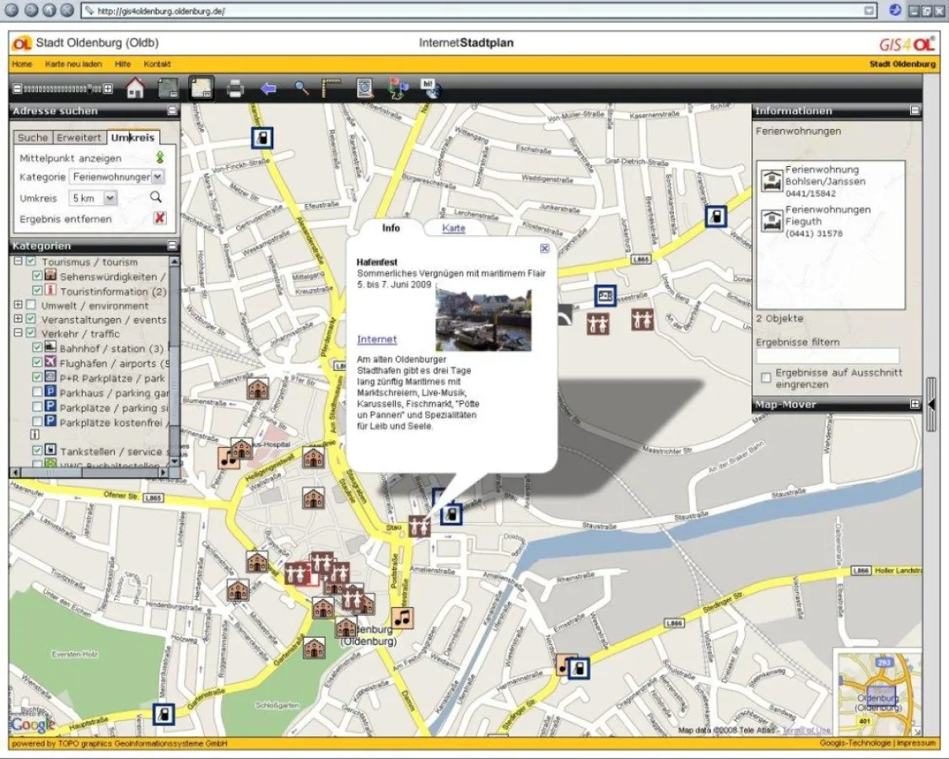The height and width of the screenshot is (759, 949).
Task: Click the green Mittelpunkt anzeigen marker icon
Action: (159, 157)
